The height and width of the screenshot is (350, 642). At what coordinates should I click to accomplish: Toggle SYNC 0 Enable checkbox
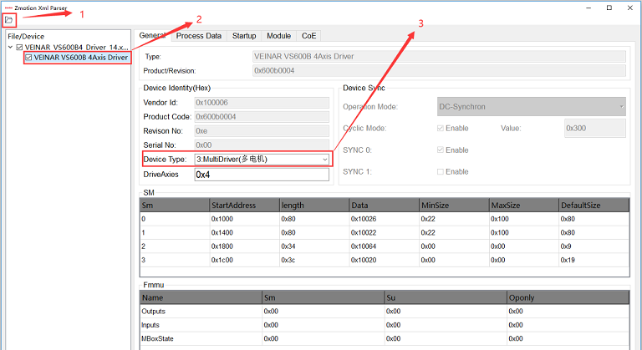point(441,150)
